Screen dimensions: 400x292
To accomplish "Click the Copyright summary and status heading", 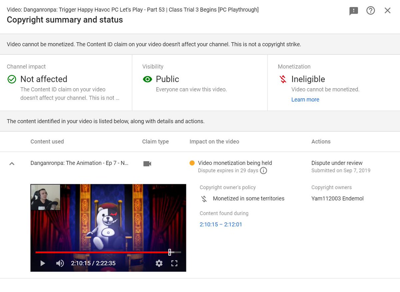I will (65, 20).
